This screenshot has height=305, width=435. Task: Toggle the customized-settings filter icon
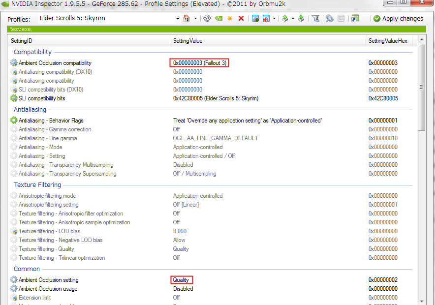[315, 19]
